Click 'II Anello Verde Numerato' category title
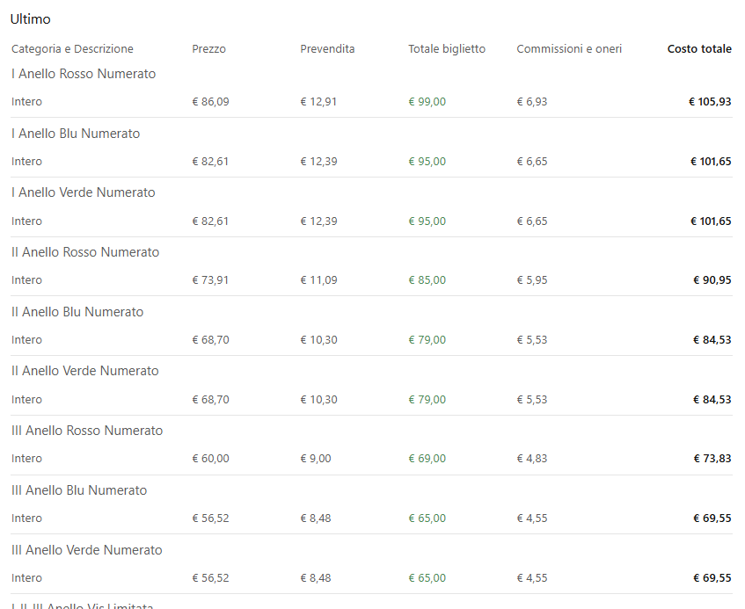Image resolution: width=745 pixels, height=609 pixels. [x=85, y=371]
